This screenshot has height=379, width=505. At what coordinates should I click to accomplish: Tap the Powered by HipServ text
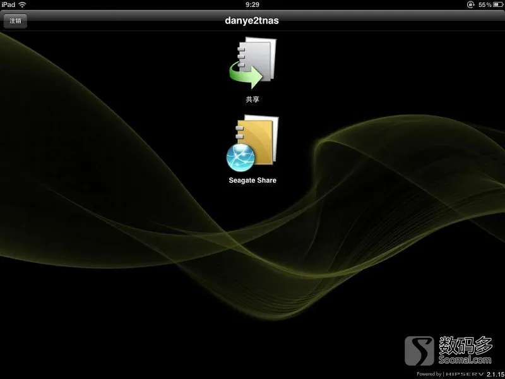(x=450, y=374)
